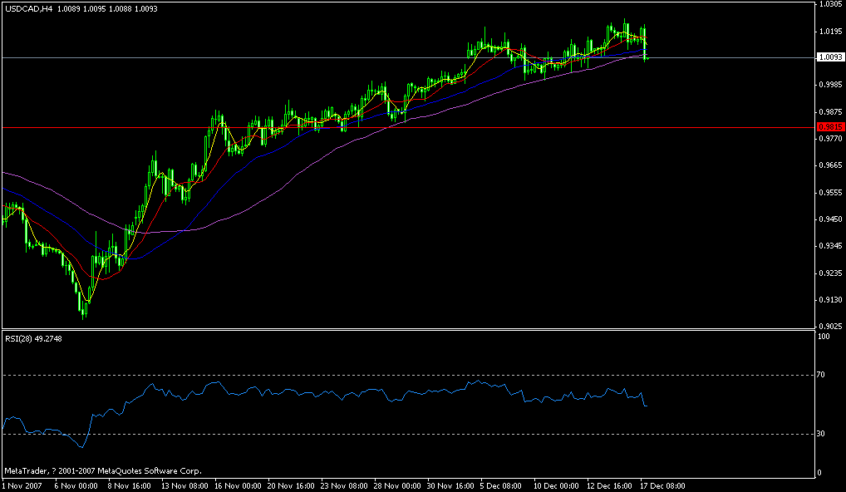Select the red horizontal line at 0.9815
The height and width of the screenshot is (492, 846).
click(x=407, y=127)
